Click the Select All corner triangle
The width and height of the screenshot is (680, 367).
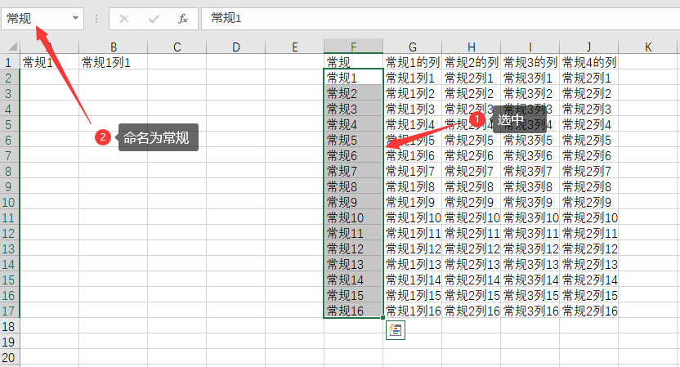(12, 48)
